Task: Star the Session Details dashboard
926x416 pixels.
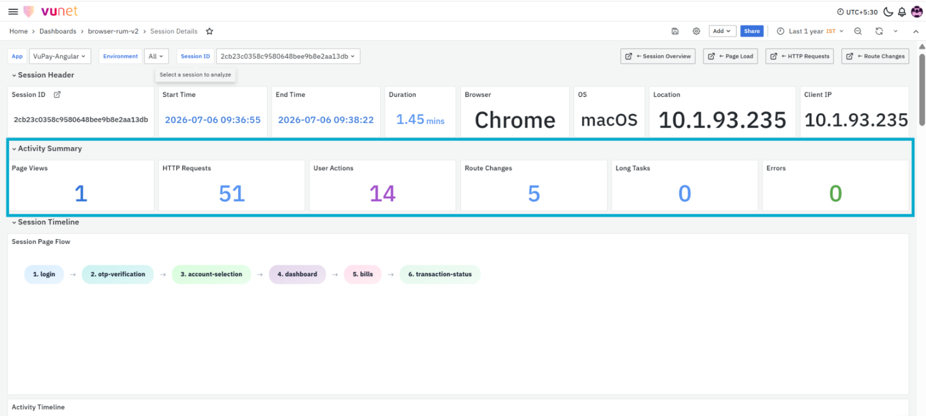Action: click(210, 31)
